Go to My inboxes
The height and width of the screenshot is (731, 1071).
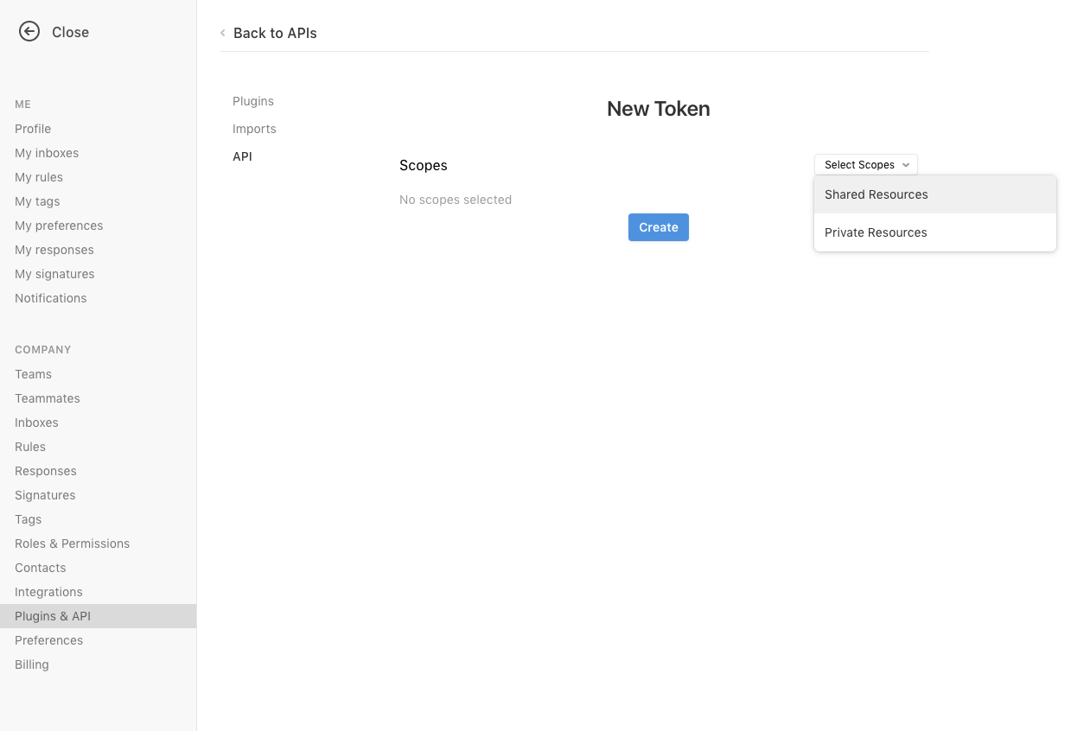(x=46, y=152)
